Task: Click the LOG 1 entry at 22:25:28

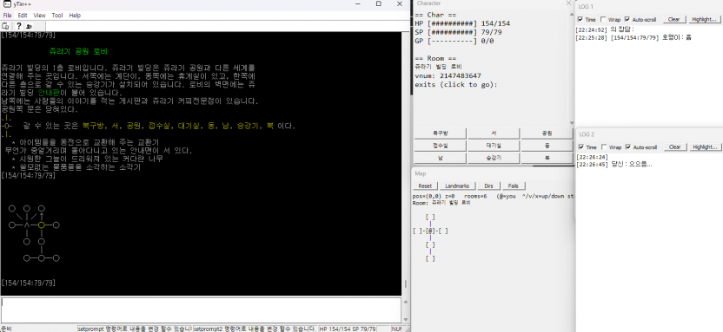Action: click(x=634, y=37)
